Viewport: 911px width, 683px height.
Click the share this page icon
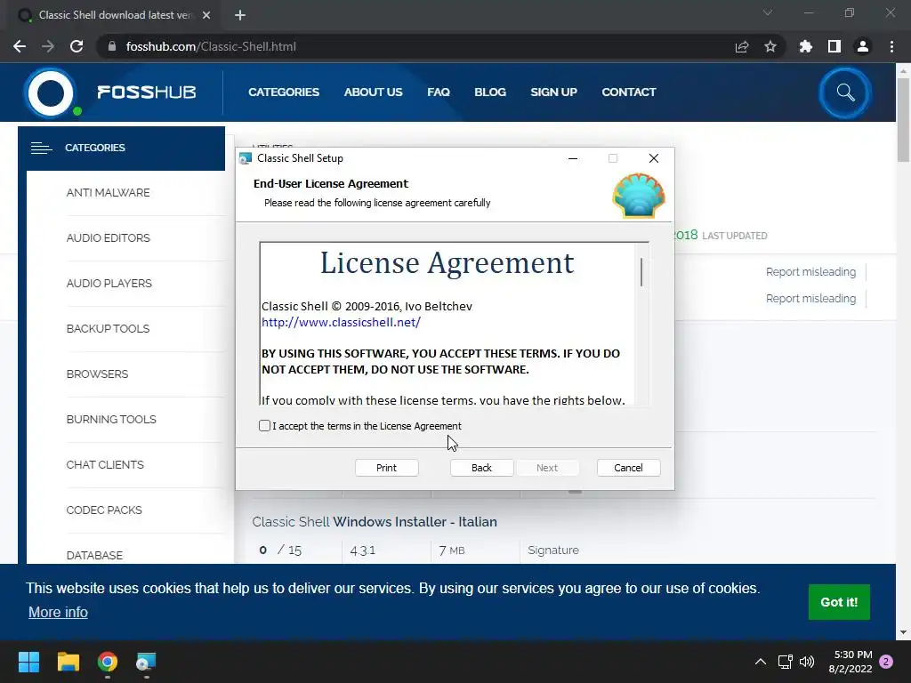742,46
